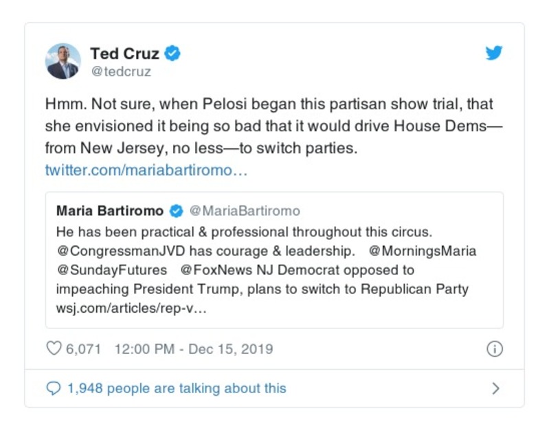The image size is (549, 433).
Task: Expand conversation with the right chevron
Action: (x=495, y=388)
